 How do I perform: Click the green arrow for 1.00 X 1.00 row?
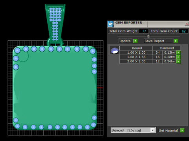click(178, 52)
